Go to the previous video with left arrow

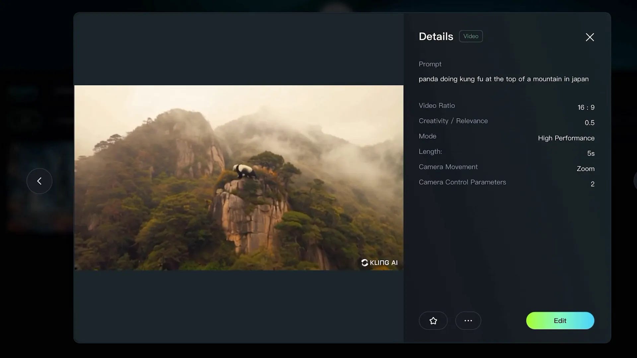pyautogui.click(x=39, y=181)
